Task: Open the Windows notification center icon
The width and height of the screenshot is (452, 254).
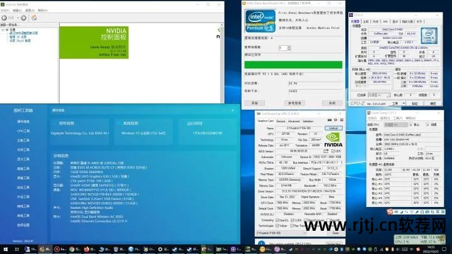Action: coord(444,250)
